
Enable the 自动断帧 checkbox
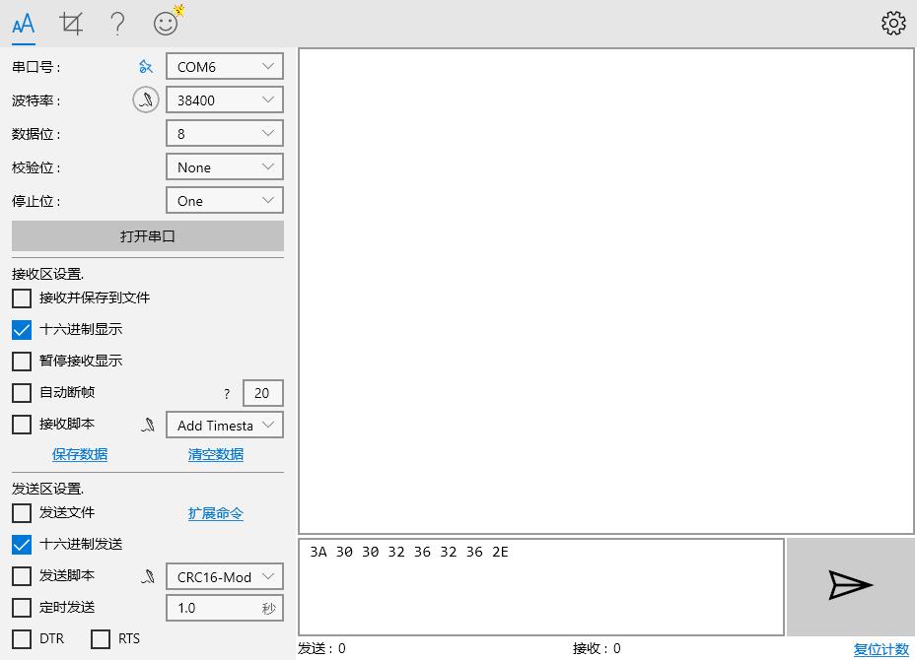[x=22, y=393]
